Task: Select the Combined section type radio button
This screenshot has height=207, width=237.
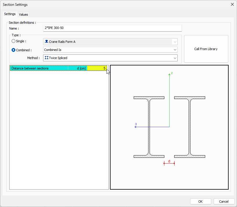Action: coord(13,50)
